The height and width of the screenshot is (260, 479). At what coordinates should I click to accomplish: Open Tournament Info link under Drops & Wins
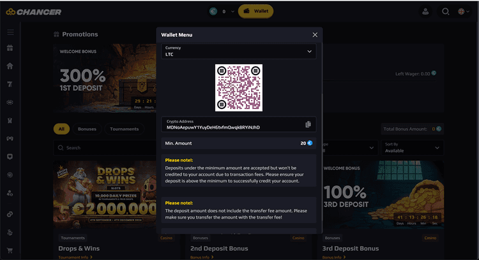[x=75, y=257]
